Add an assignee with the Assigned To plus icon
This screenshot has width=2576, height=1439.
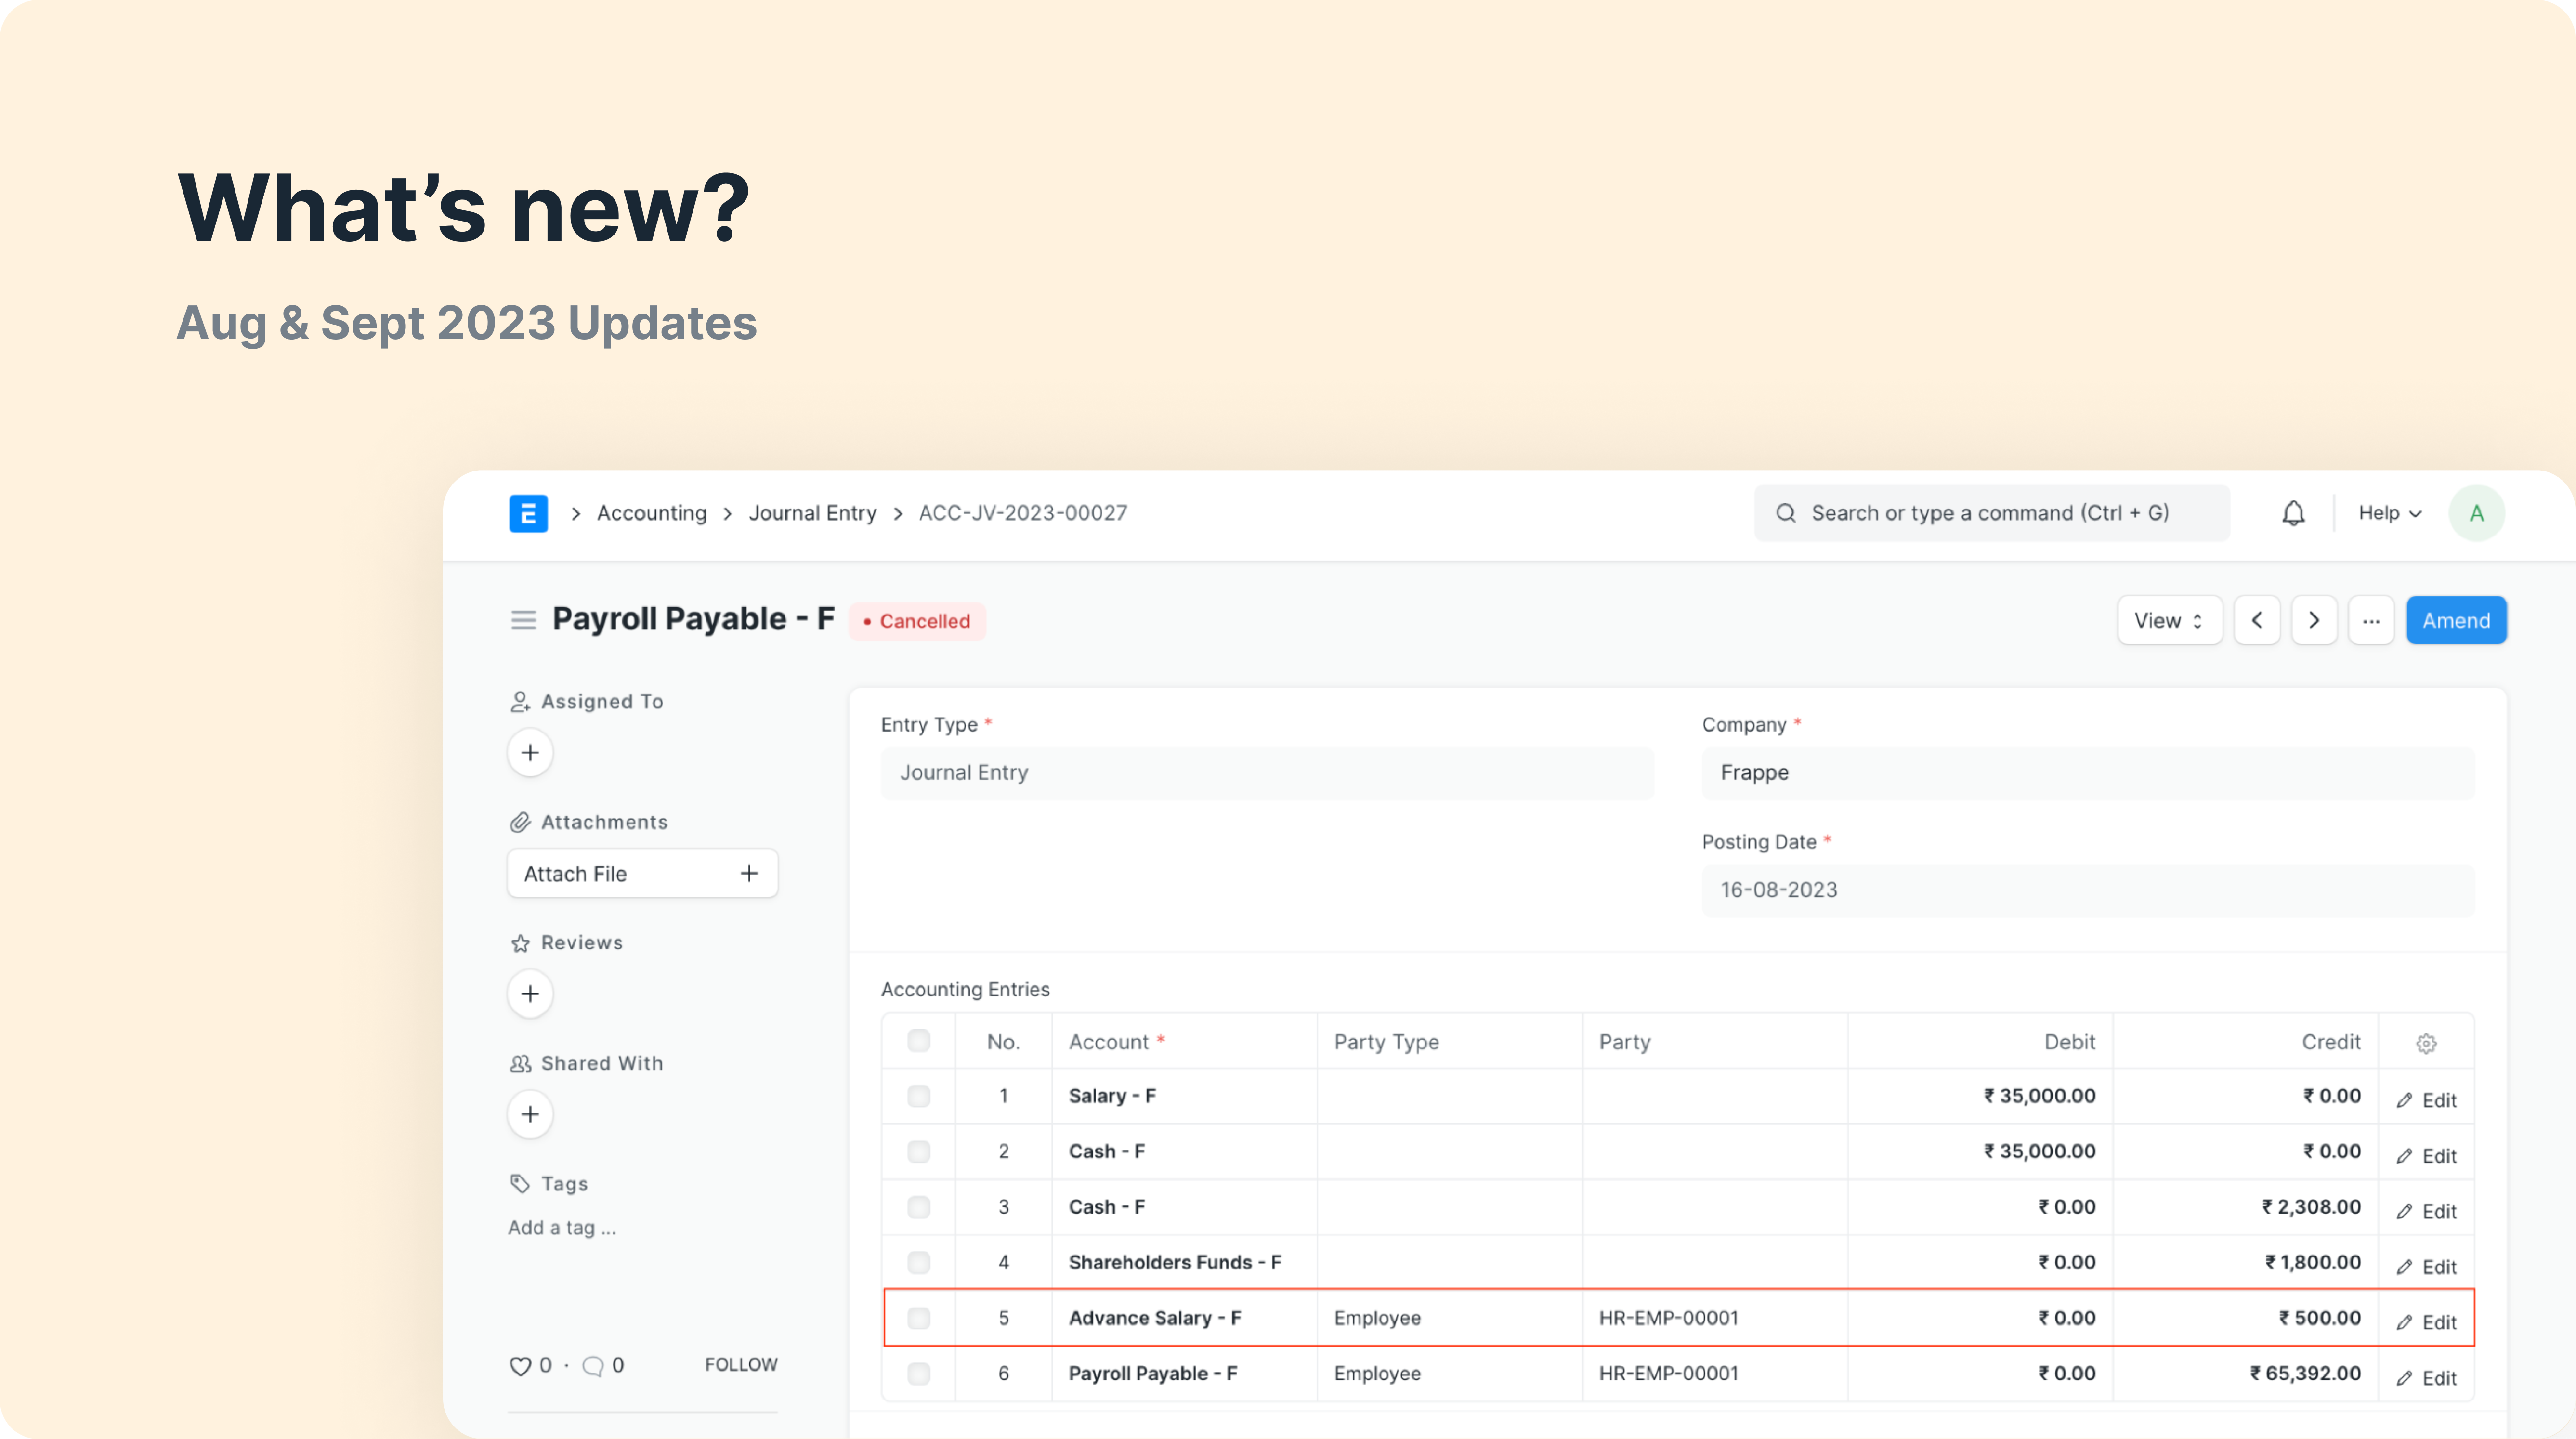pos(530,752)
